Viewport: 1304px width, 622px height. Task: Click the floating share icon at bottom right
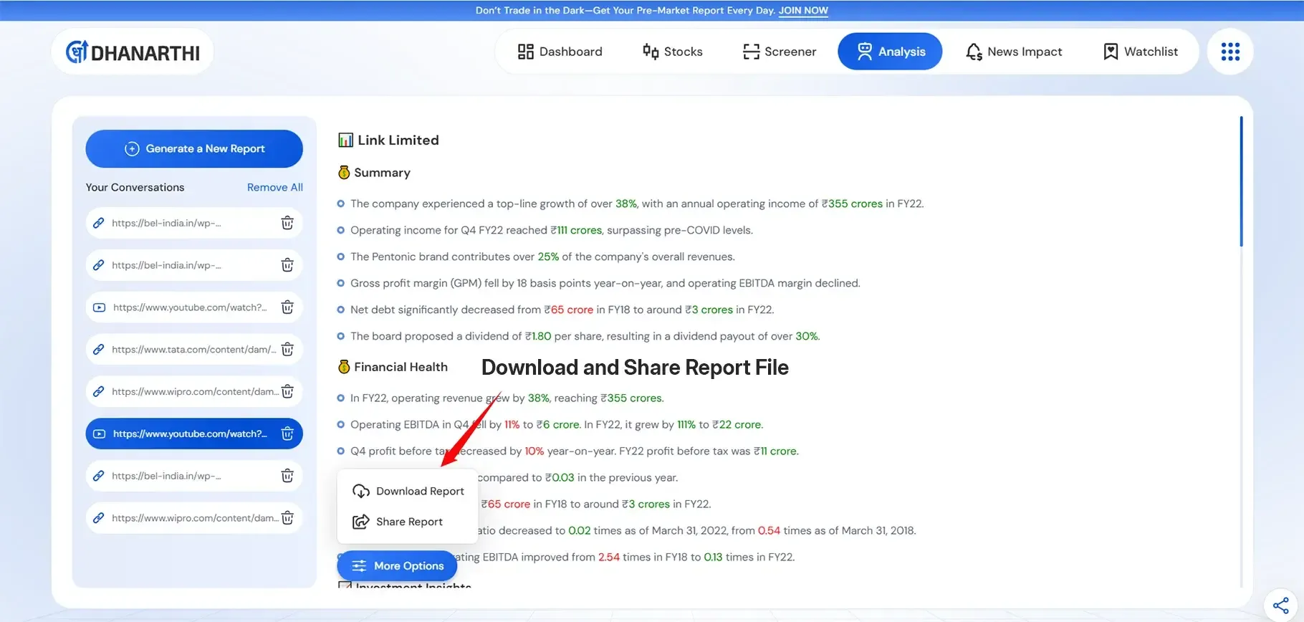coord(1280,606)
